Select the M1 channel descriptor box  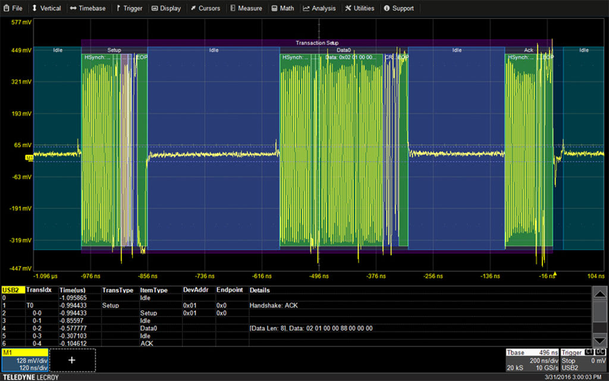tap(25, 360)
